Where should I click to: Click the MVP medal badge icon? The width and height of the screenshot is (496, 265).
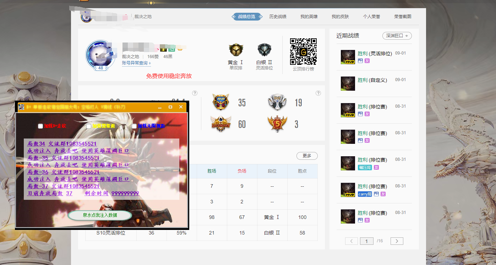pyautogui.click(x=220, y=102)
